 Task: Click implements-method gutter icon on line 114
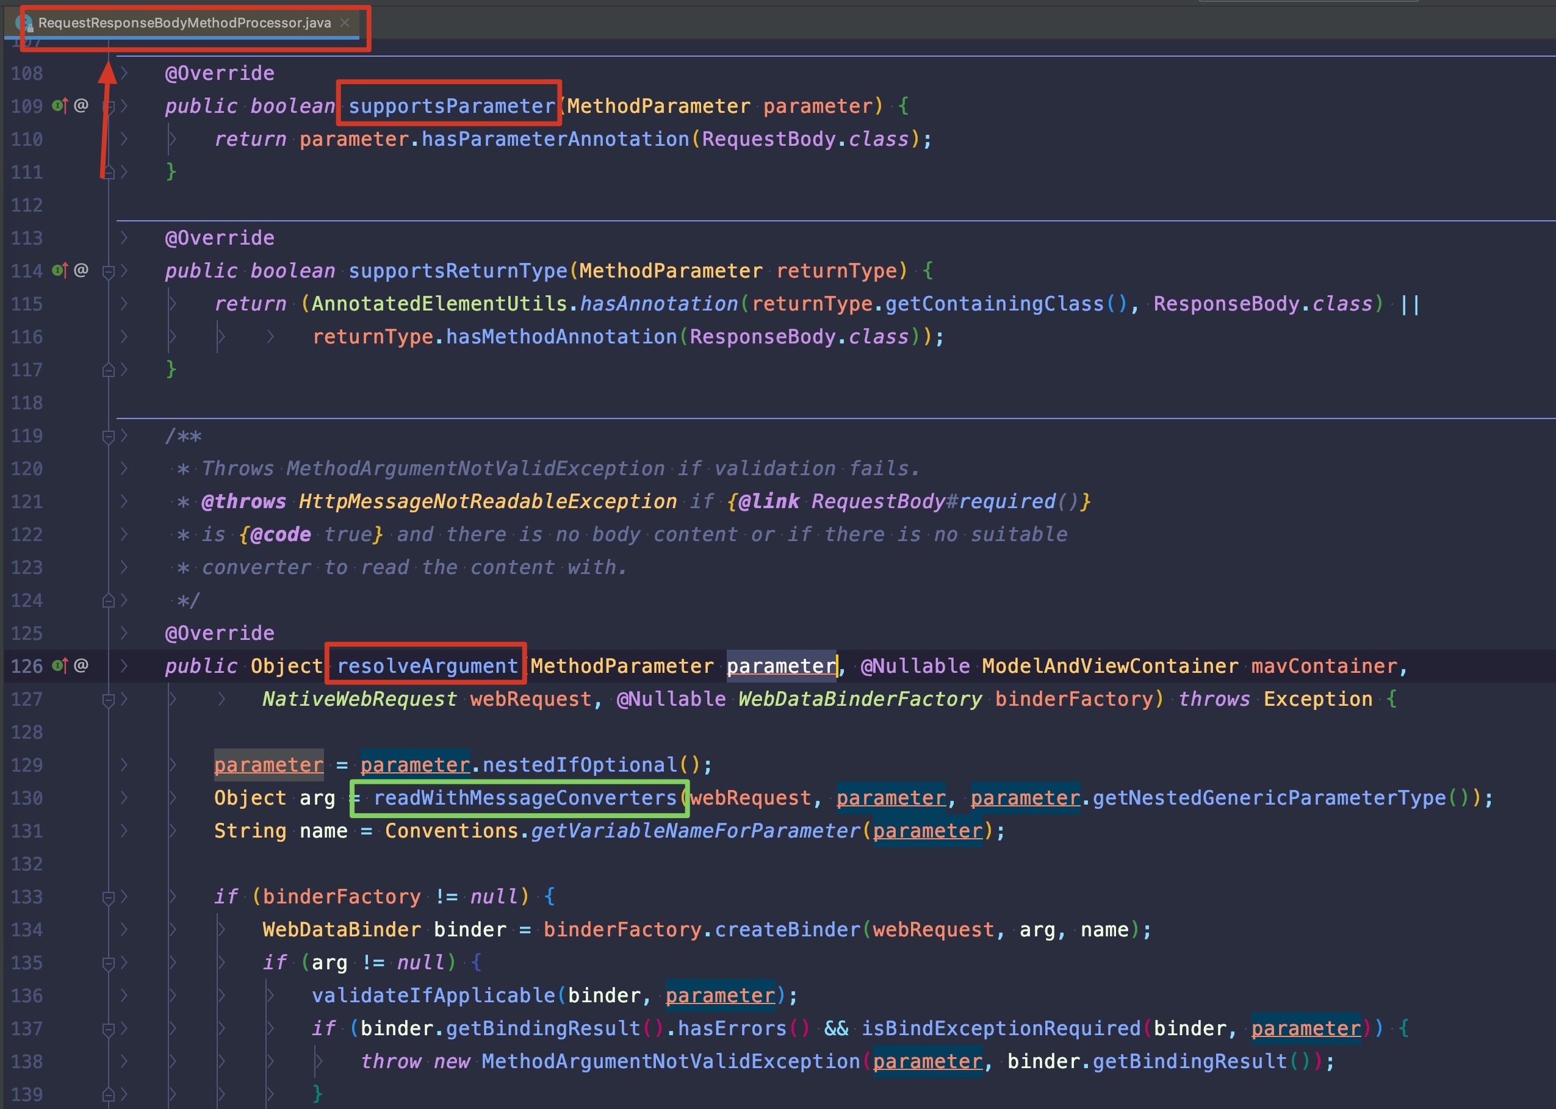59,270
